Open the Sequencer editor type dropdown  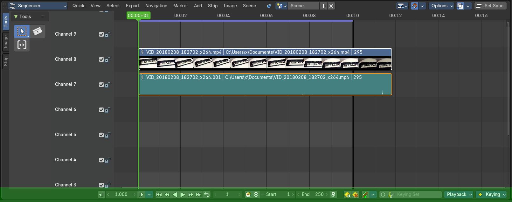click(38, 6)
